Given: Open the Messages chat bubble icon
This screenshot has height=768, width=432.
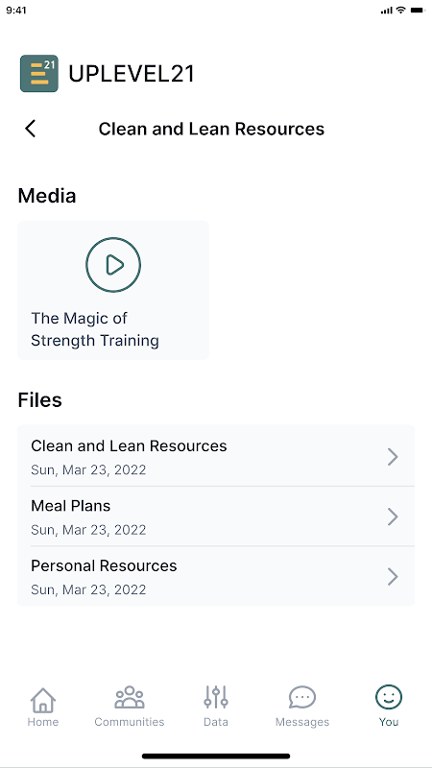Looking at the screenshot, I should coord(302,697).
